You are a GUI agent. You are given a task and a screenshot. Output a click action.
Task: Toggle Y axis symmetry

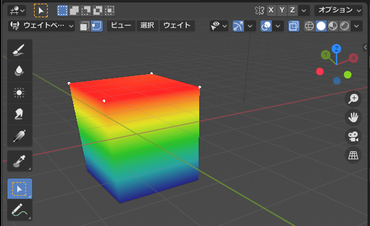(x=282, y=10)
